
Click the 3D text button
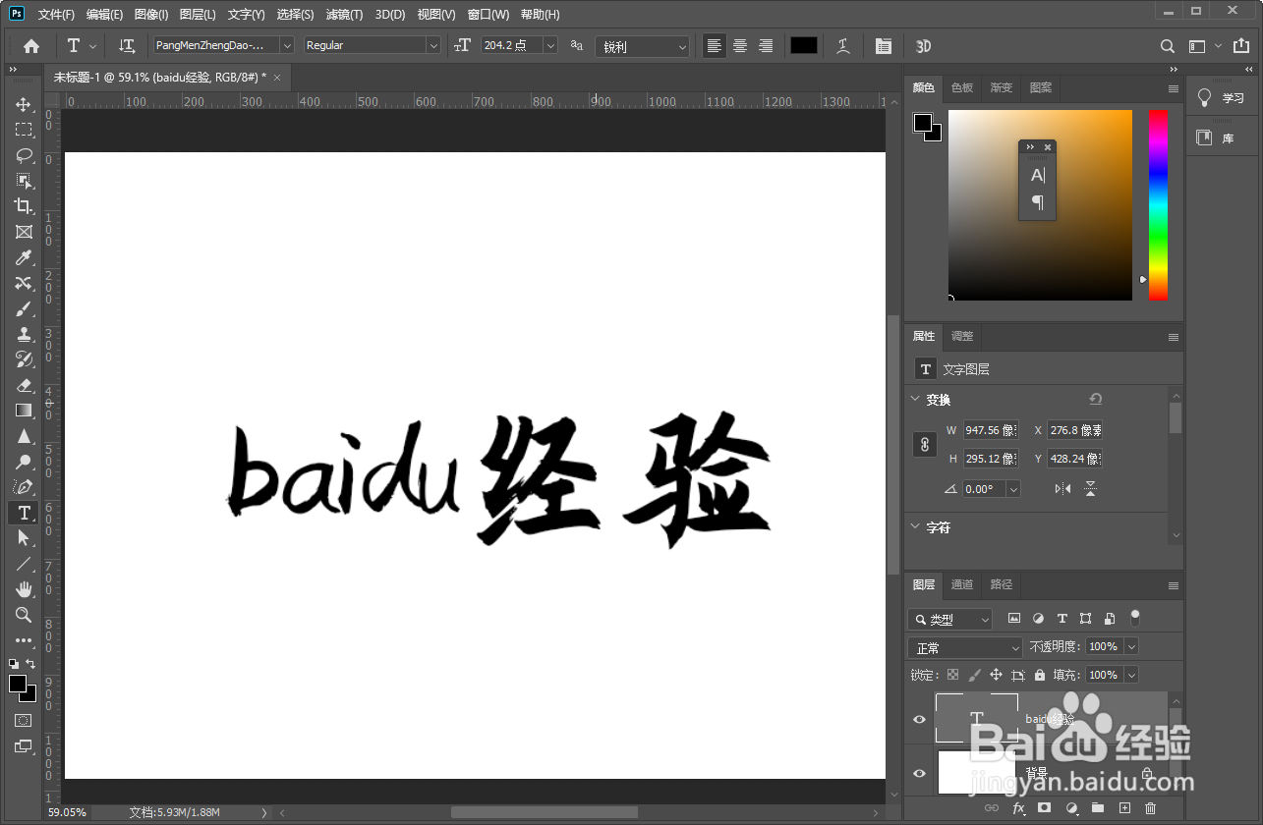click(x=924, y=46)
